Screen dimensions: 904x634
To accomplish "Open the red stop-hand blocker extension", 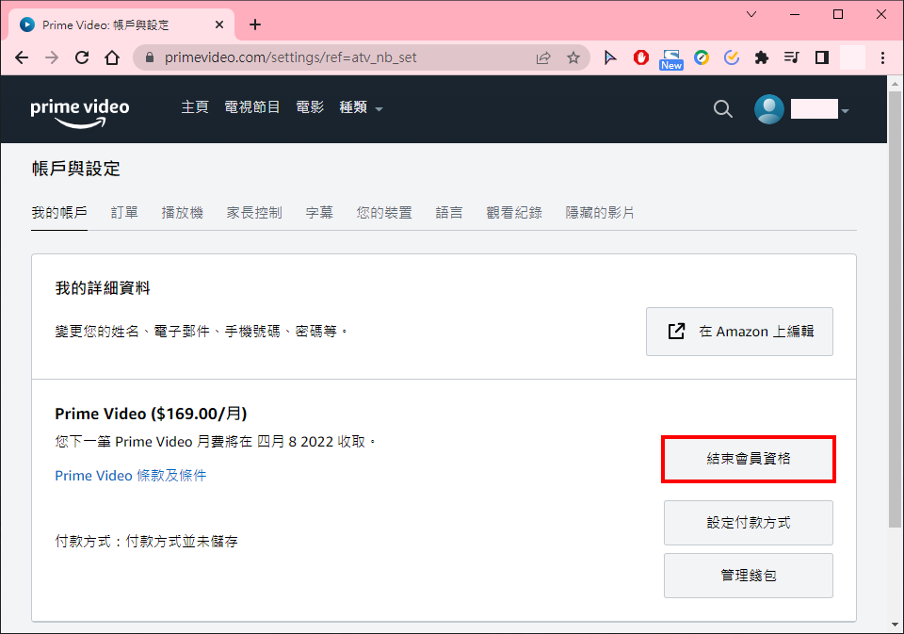I will 641,57.
